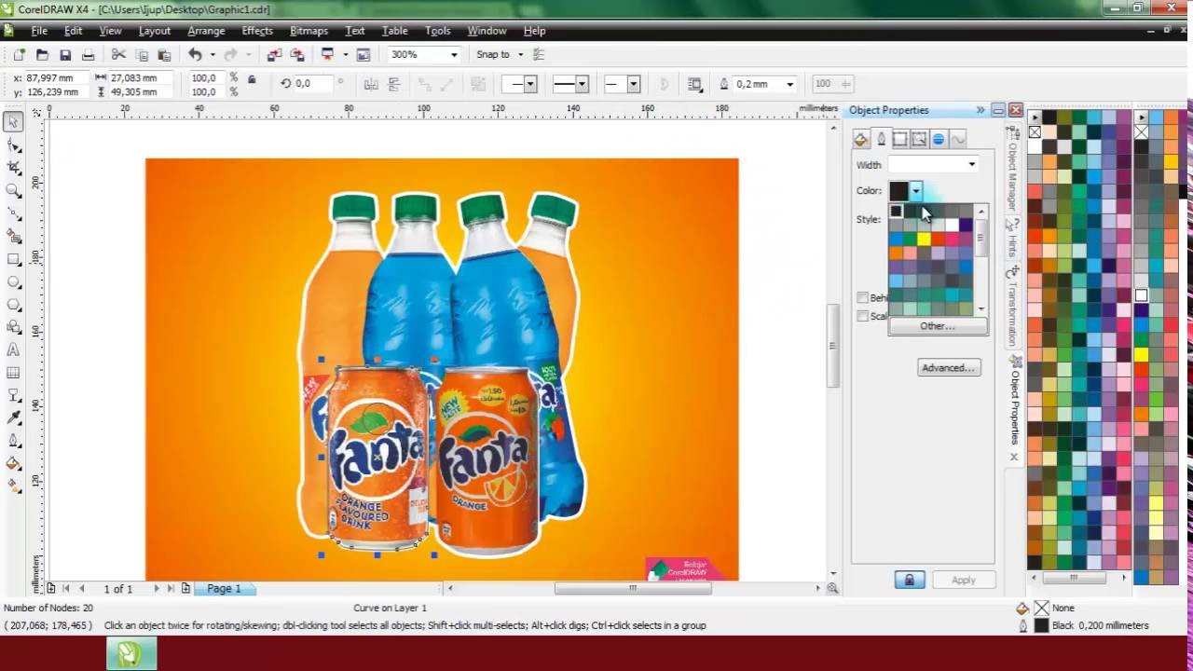
Task: Click the Export icon
Action: (x=297, y=55)
